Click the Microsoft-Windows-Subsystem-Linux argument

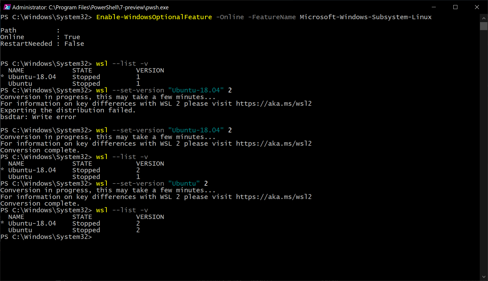[x=365, y=17]
